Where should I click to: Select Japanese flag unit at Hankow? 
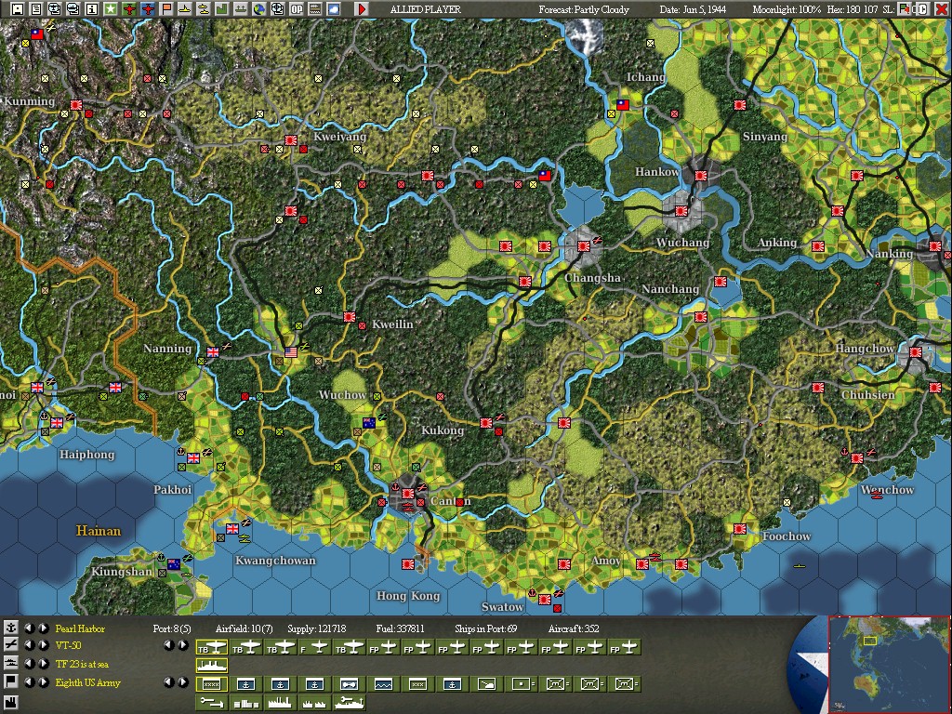click(701, 176)
